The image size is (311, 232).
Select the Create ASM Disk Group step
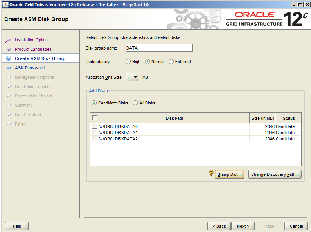(x=40, y=58)
